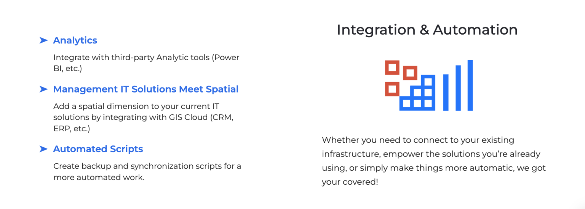Image resolution: width=585 pixels, height=209 pixels.
Task: Click the top-left red square in the graphic
Action: tap(392, 68)
